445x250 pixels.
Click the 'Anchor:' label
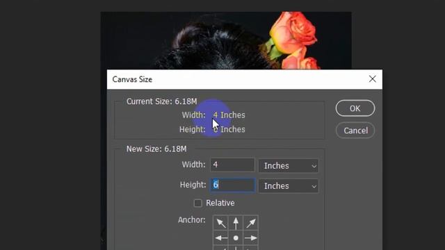[x=192, y=220]
